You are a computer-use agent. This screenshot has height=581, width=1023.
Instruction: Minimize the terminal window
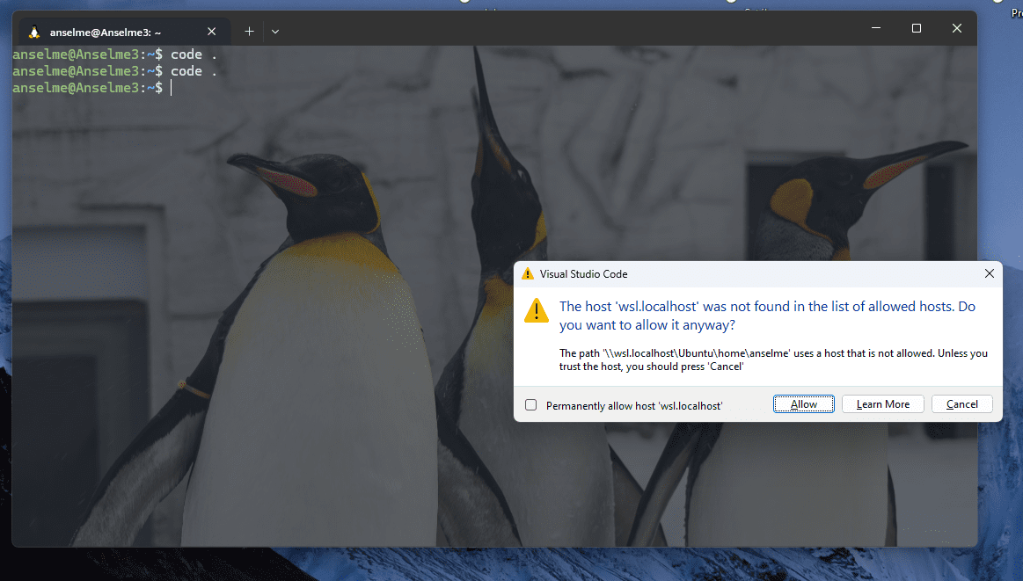[x=875, y=28]
